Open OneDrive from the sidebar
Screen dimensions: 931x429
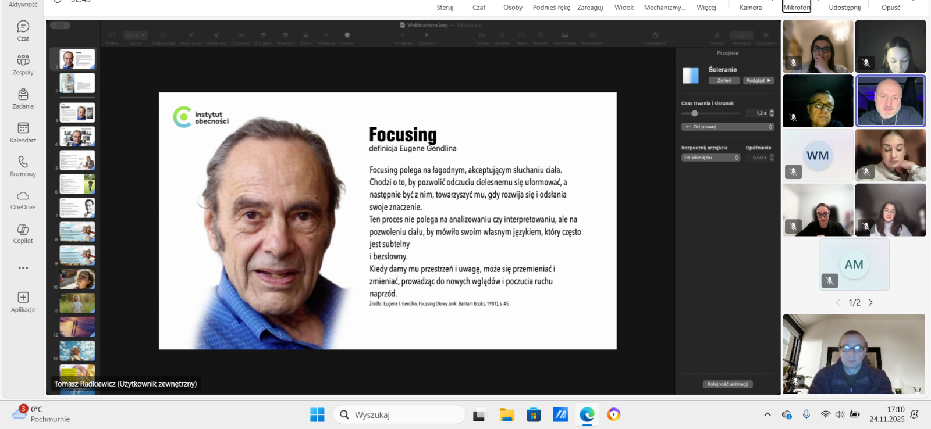coord(23,199)
